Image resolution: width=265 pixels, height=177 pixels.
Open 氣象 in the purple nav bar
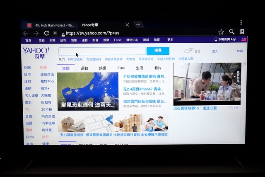[x=74, y=40]
